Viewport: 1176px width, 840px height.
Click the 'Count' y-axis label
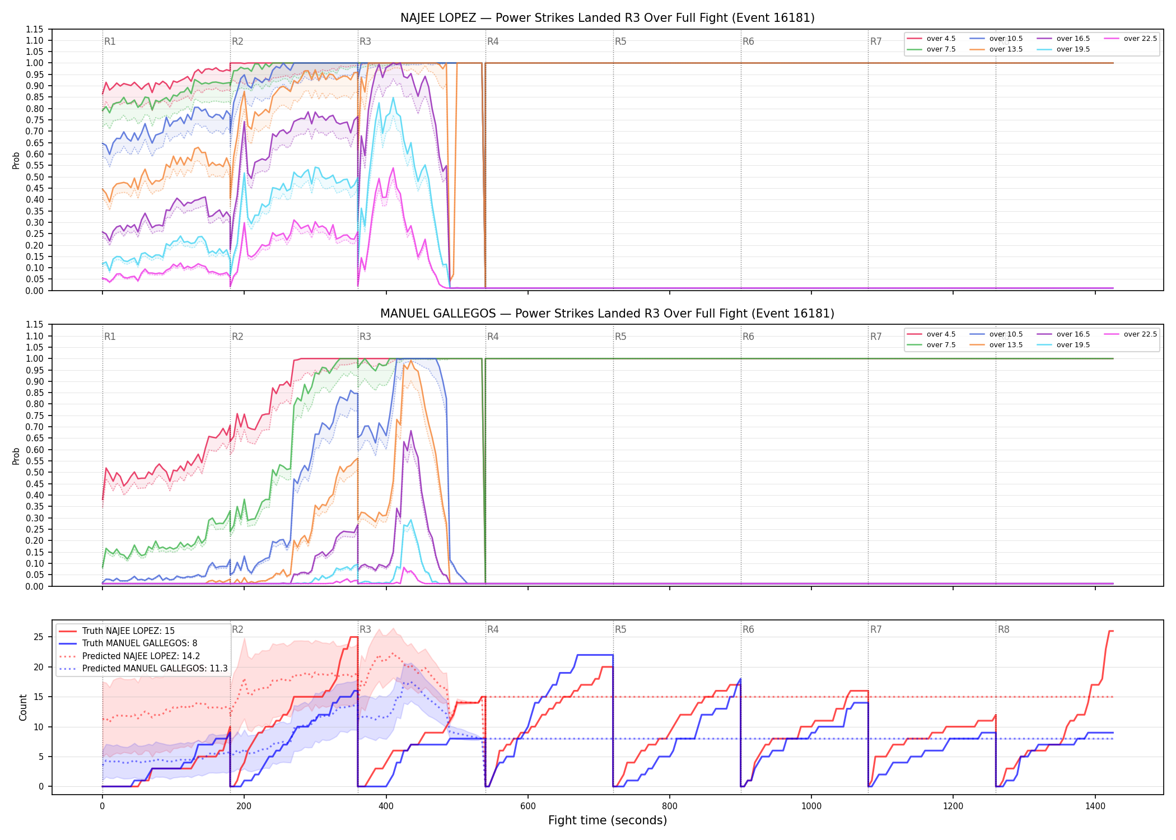pyautogui.click(x=23, y=707)
